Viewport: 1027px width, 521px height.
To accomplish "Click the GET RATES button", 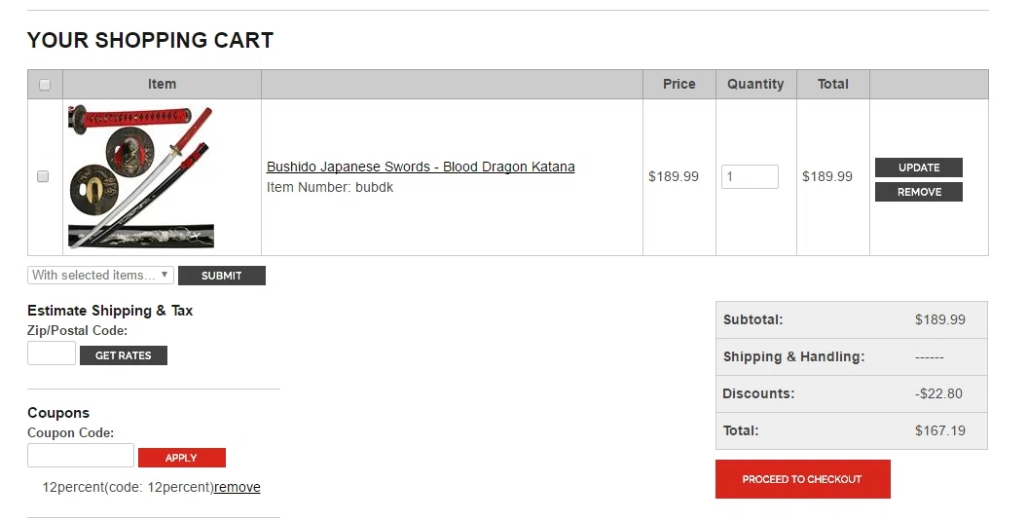I will click(123, 355).
